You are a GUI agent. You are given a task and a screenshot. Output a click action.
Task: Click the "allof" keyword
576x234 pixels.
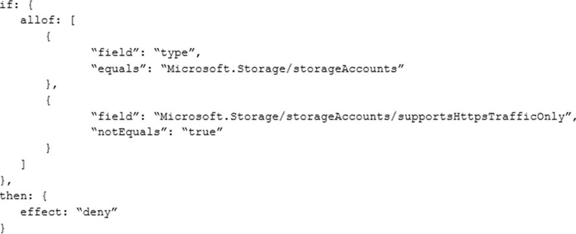(37, 21)
